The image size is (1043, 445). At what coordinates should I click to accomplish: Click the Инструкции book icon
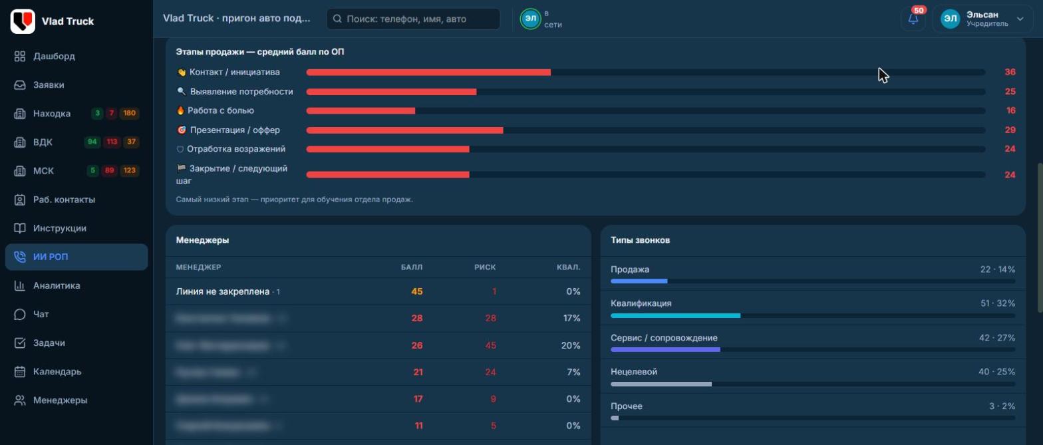20,228
